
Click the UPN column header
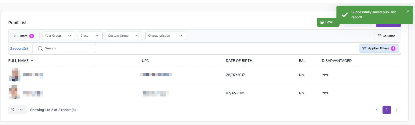click(x=146, y=61)
